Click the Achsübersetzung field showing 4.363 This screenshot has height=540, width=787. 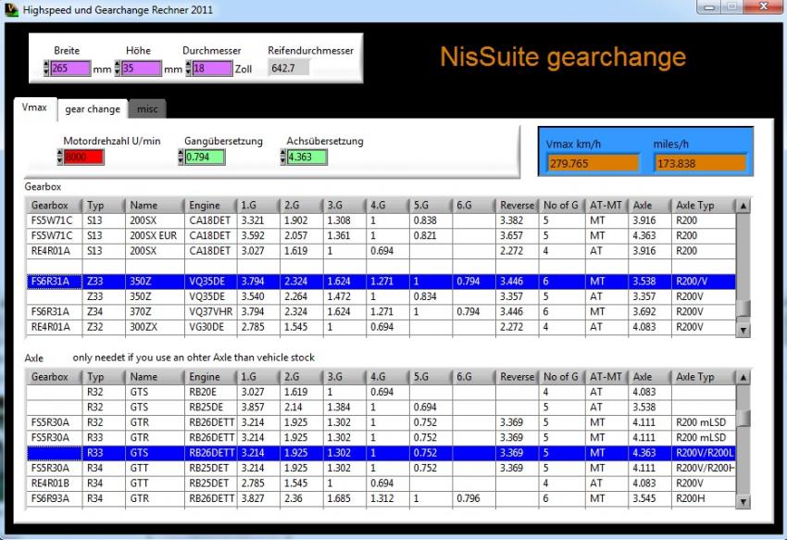point(307,158)
